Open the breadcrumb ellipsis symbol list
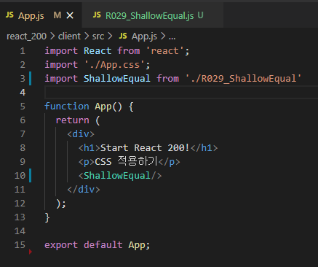 (x=172, y=37)
